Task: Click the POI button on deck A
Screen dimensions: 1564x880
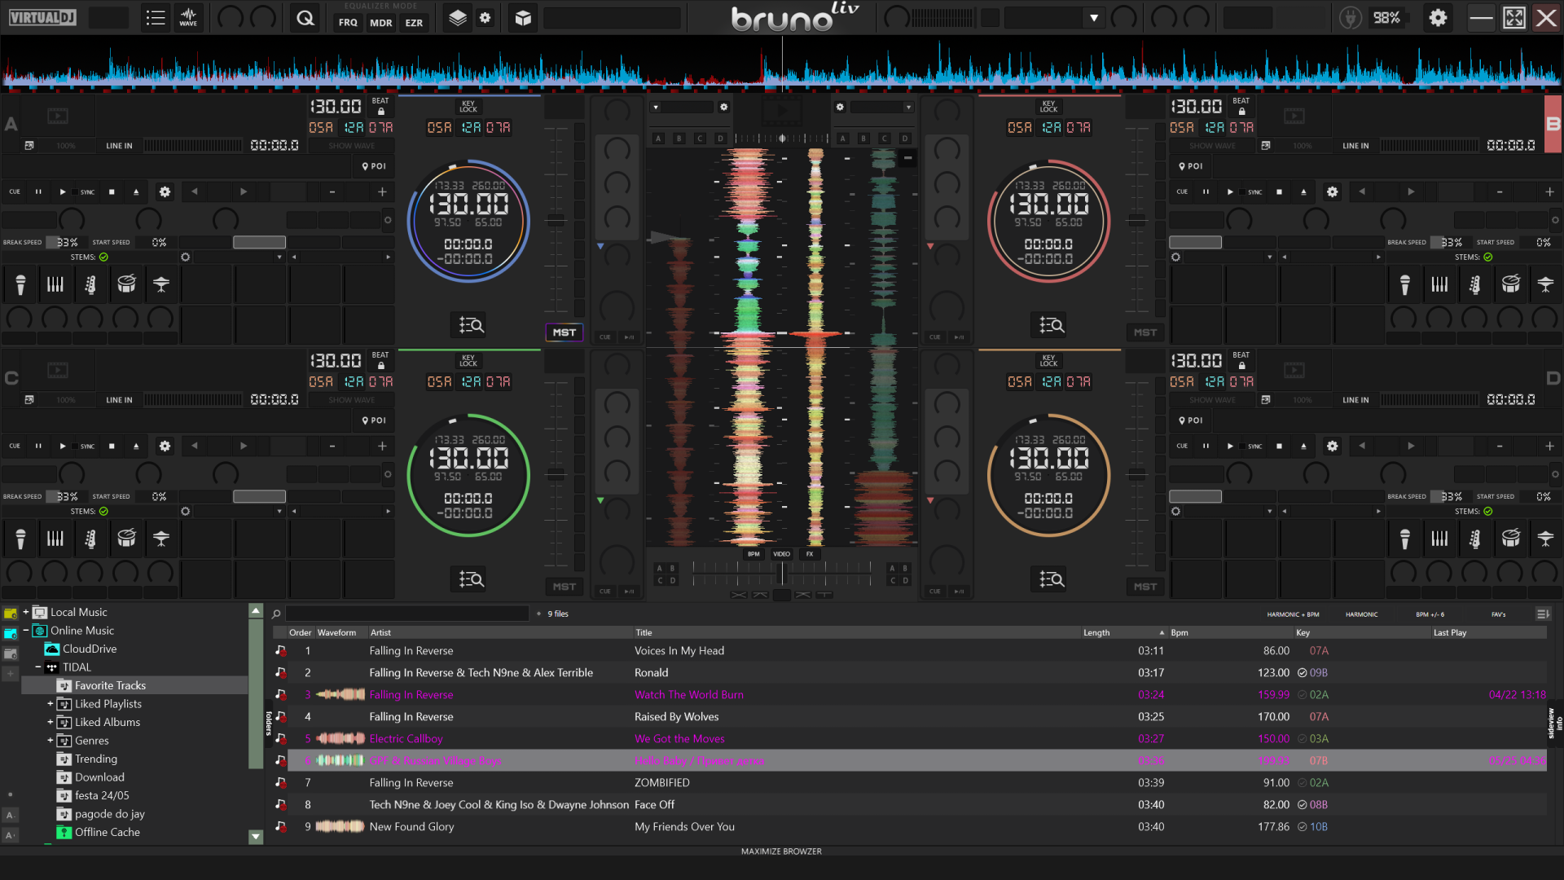Action: 374,166
